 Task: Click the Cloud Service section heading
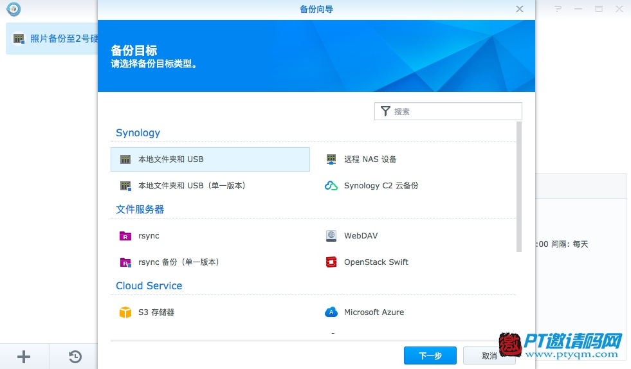(149, 285)
